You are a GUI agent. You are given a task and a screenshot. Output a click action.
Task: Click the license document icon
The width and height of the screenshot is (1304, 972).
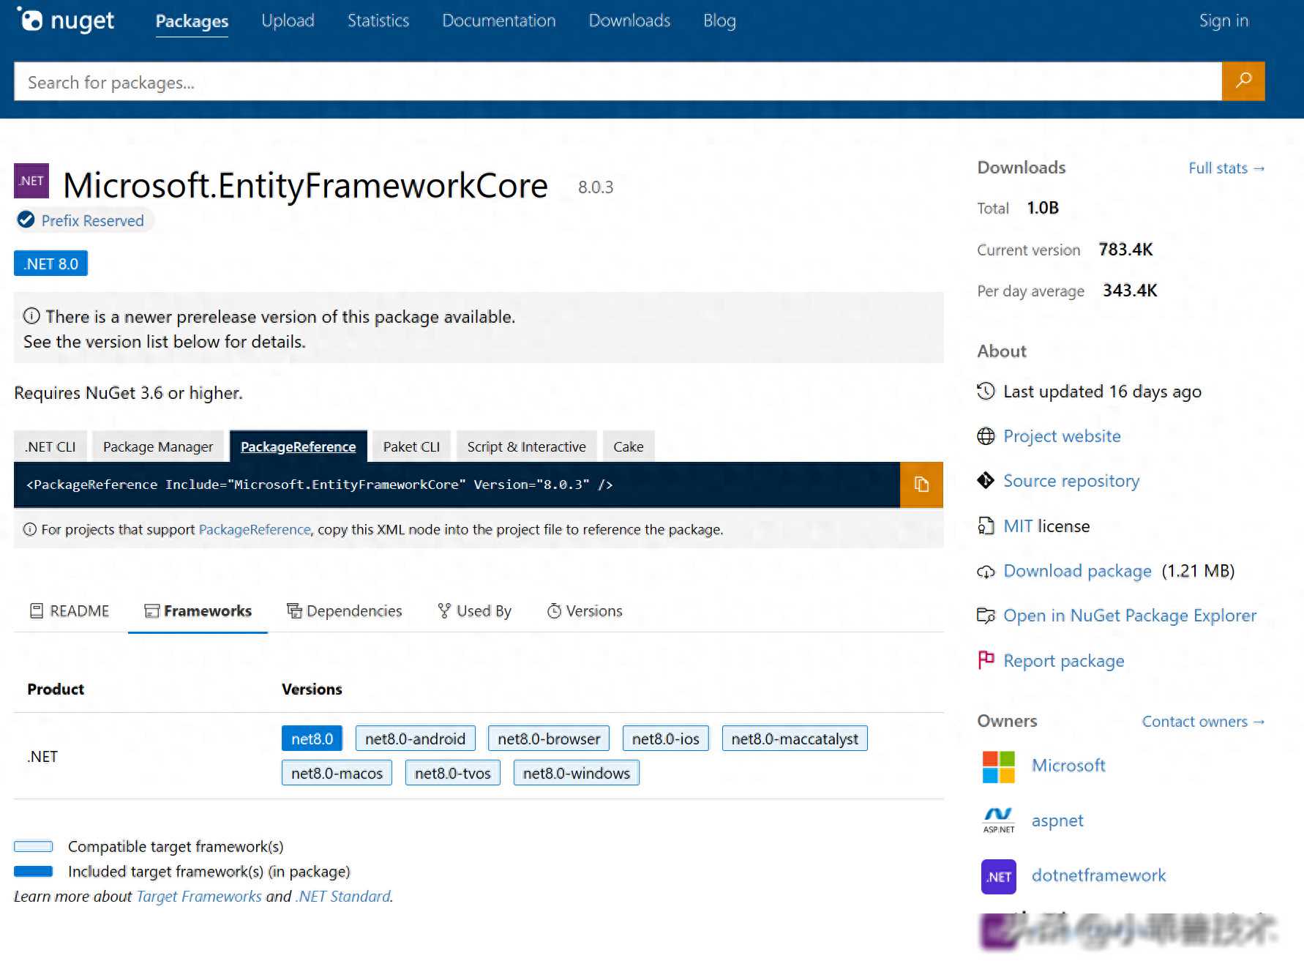coord(986,526)
